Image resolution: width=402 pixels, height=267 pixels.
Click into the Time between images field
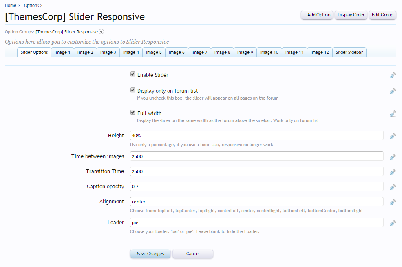256,156
